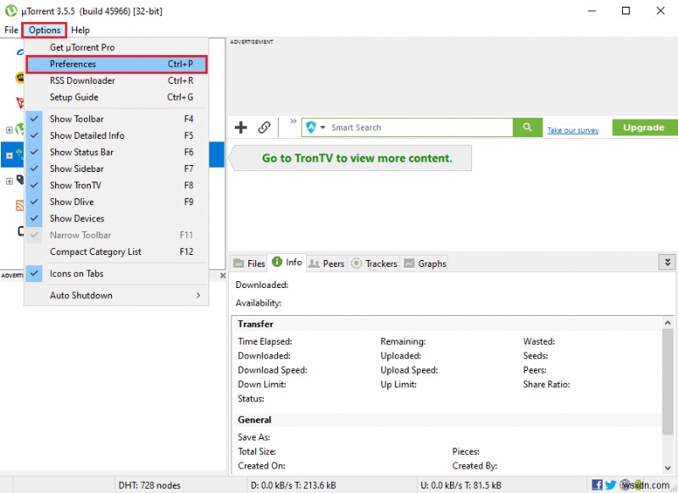
Task: Open Add Torrent from URL icon
Action: click(x=263, y=127)
